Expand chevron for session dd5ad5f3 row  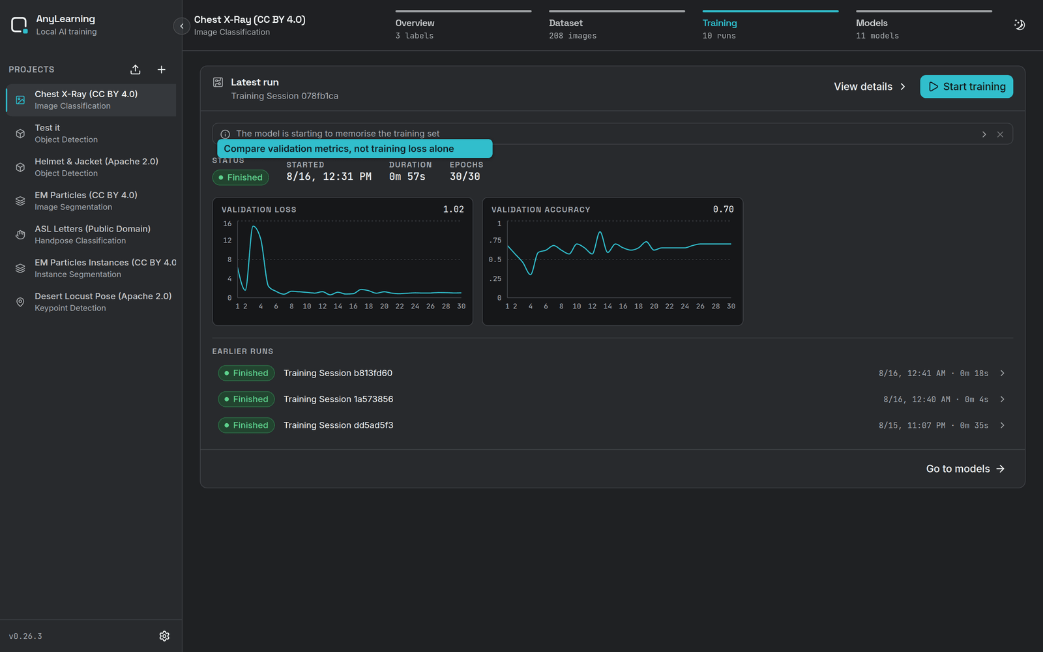[1003, 426]
